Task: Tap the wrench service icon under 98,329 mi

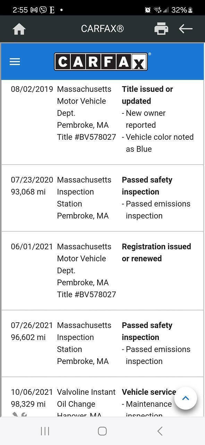Action: pyautogui.click(x=20, y=414)
